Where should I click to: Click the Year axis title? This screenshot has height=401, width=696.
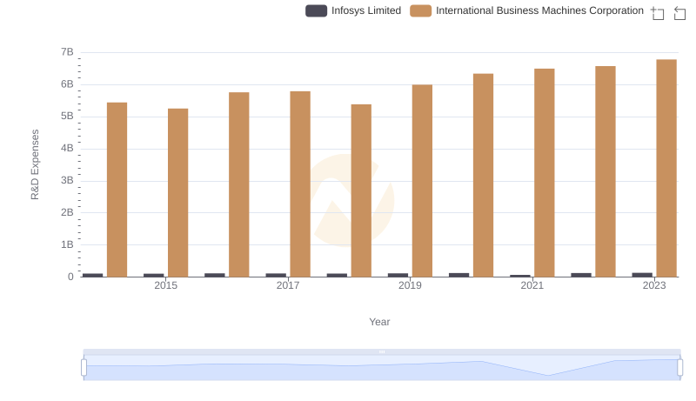379,322
